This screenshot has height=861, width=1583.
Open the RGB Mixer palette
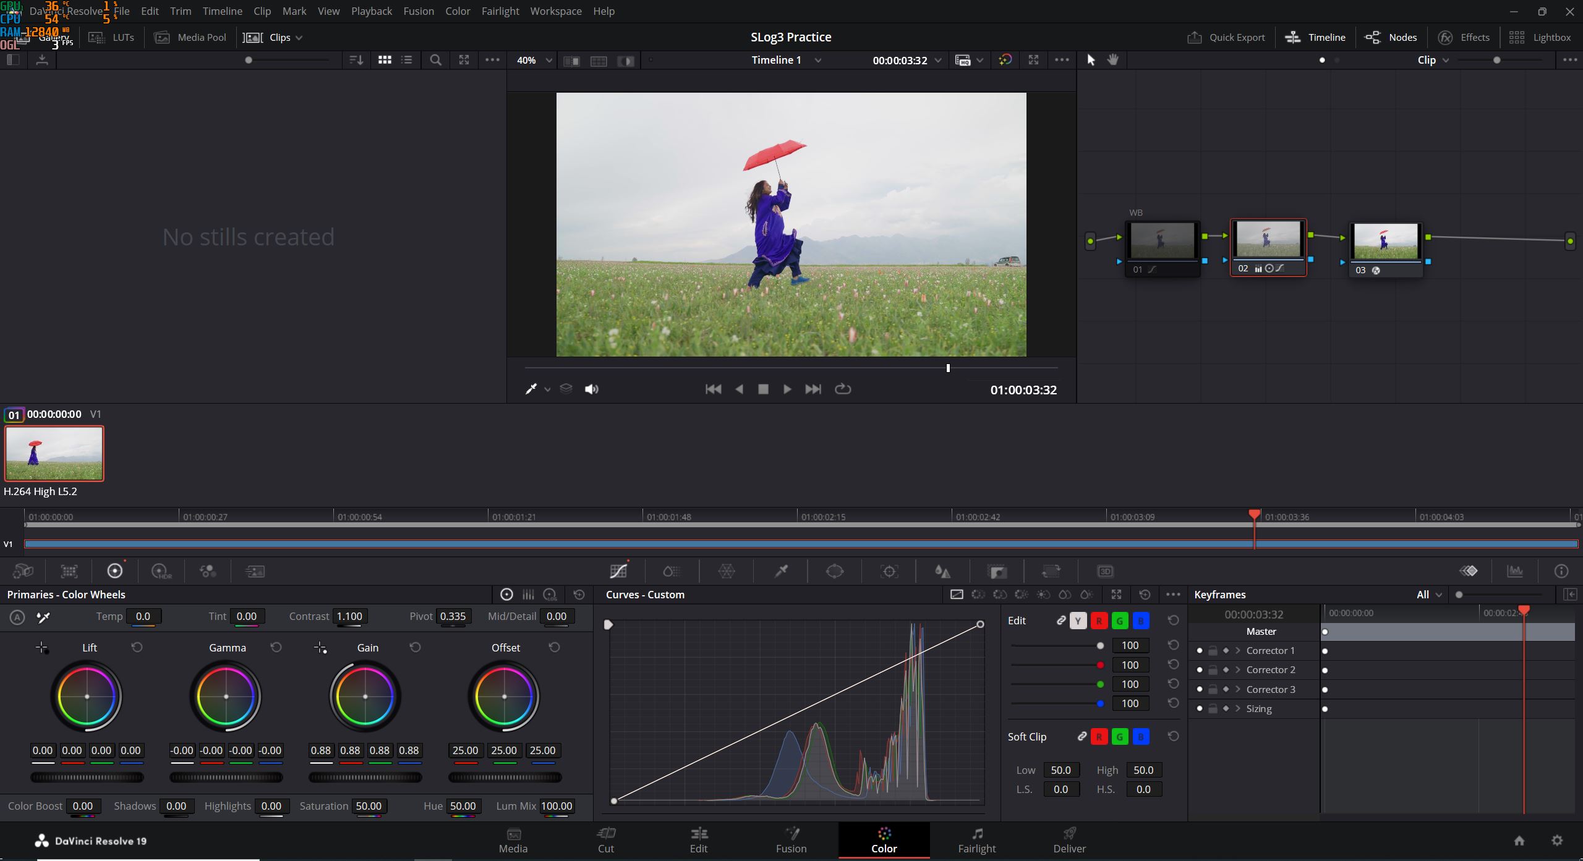pos(208,571)
